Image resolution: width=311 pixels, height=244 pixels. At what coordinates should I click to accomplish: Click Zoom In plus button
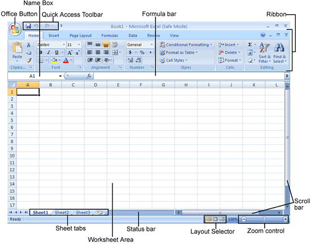(x=285, y=219)
